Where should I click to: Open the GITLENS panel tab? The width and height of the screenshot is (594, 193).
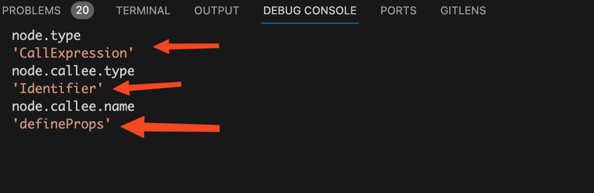[462, 10]
